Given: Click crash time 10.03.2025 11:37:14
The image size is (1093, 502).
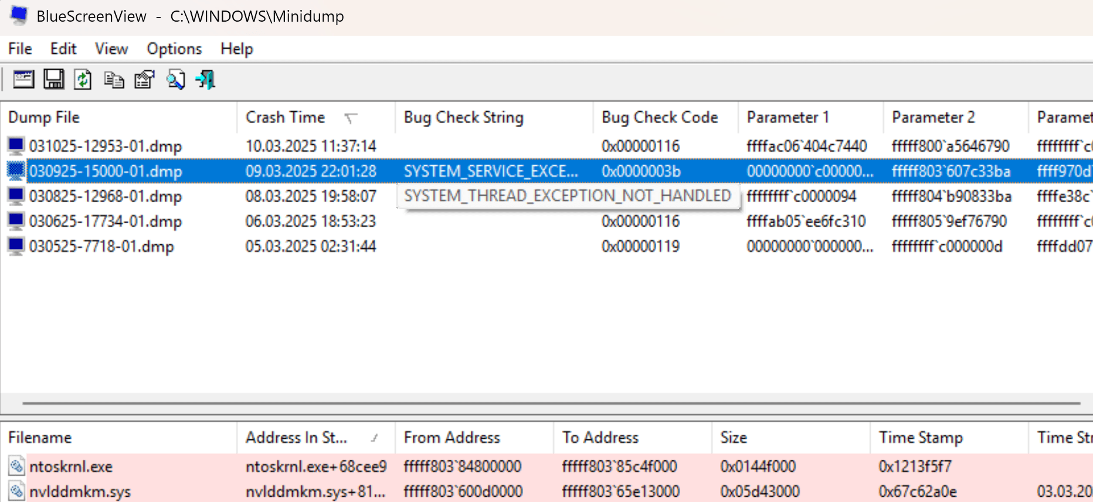Looking at the screenshot, I should (x=311, y=146).
